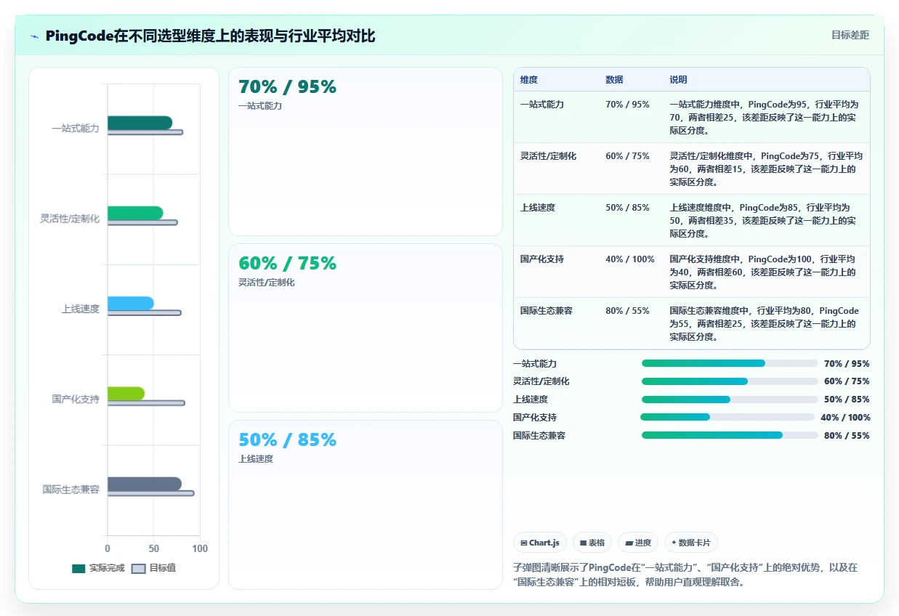Click the 目标差距 label in the header

(850, 35)
